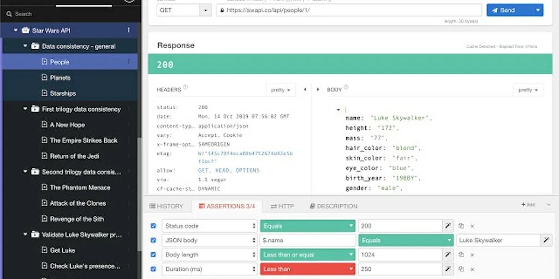Click the Add assertion button

pos(528,205)
